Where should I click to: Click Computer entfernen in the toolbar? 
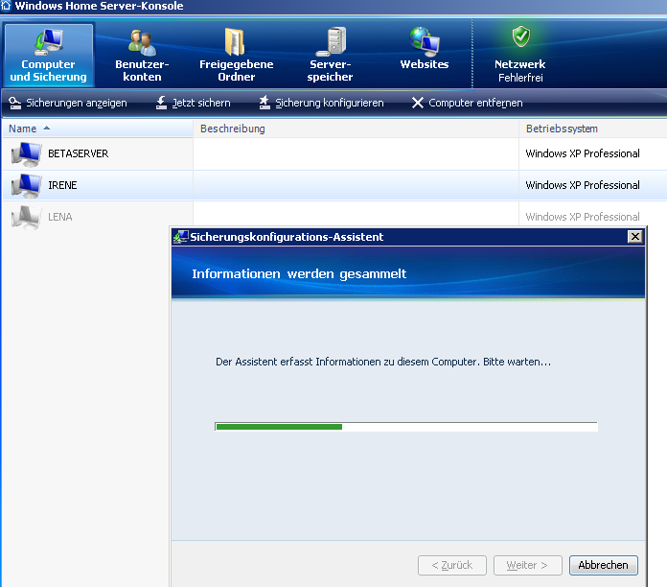(x=467, y=103)
